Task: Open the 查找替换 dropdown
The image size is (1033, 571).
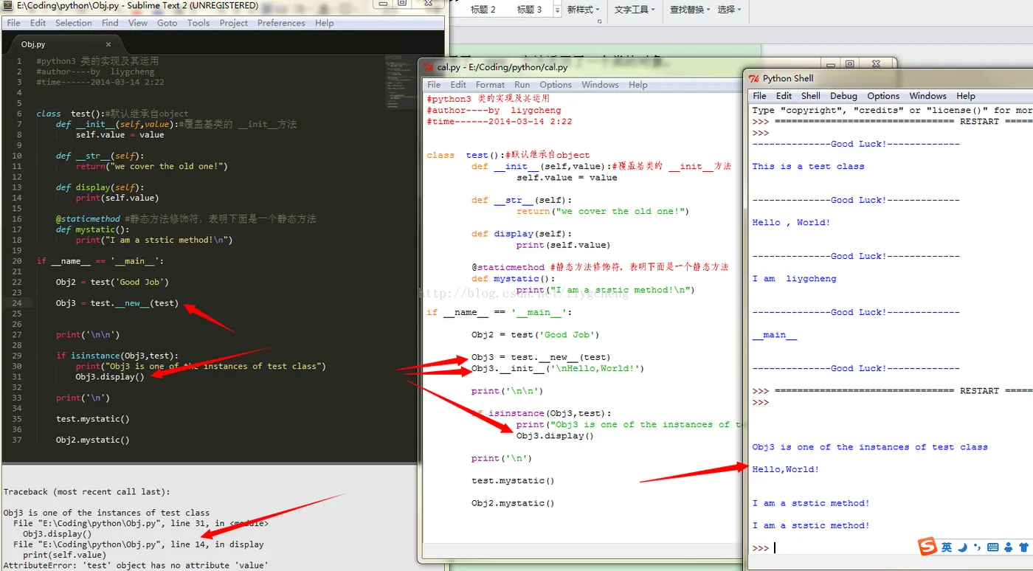Action: [690, 10]
